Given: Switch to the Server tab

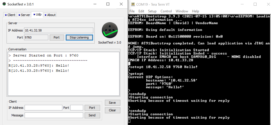Looking at the screenshot, I should click(x=24, y=15).
